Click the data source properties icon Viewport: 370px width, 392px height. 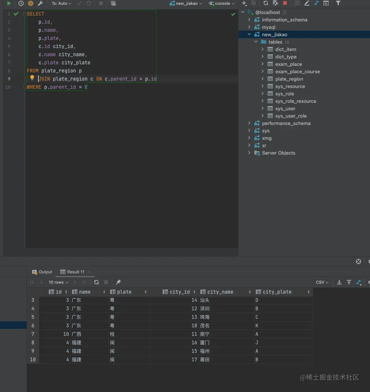[275, 3]
